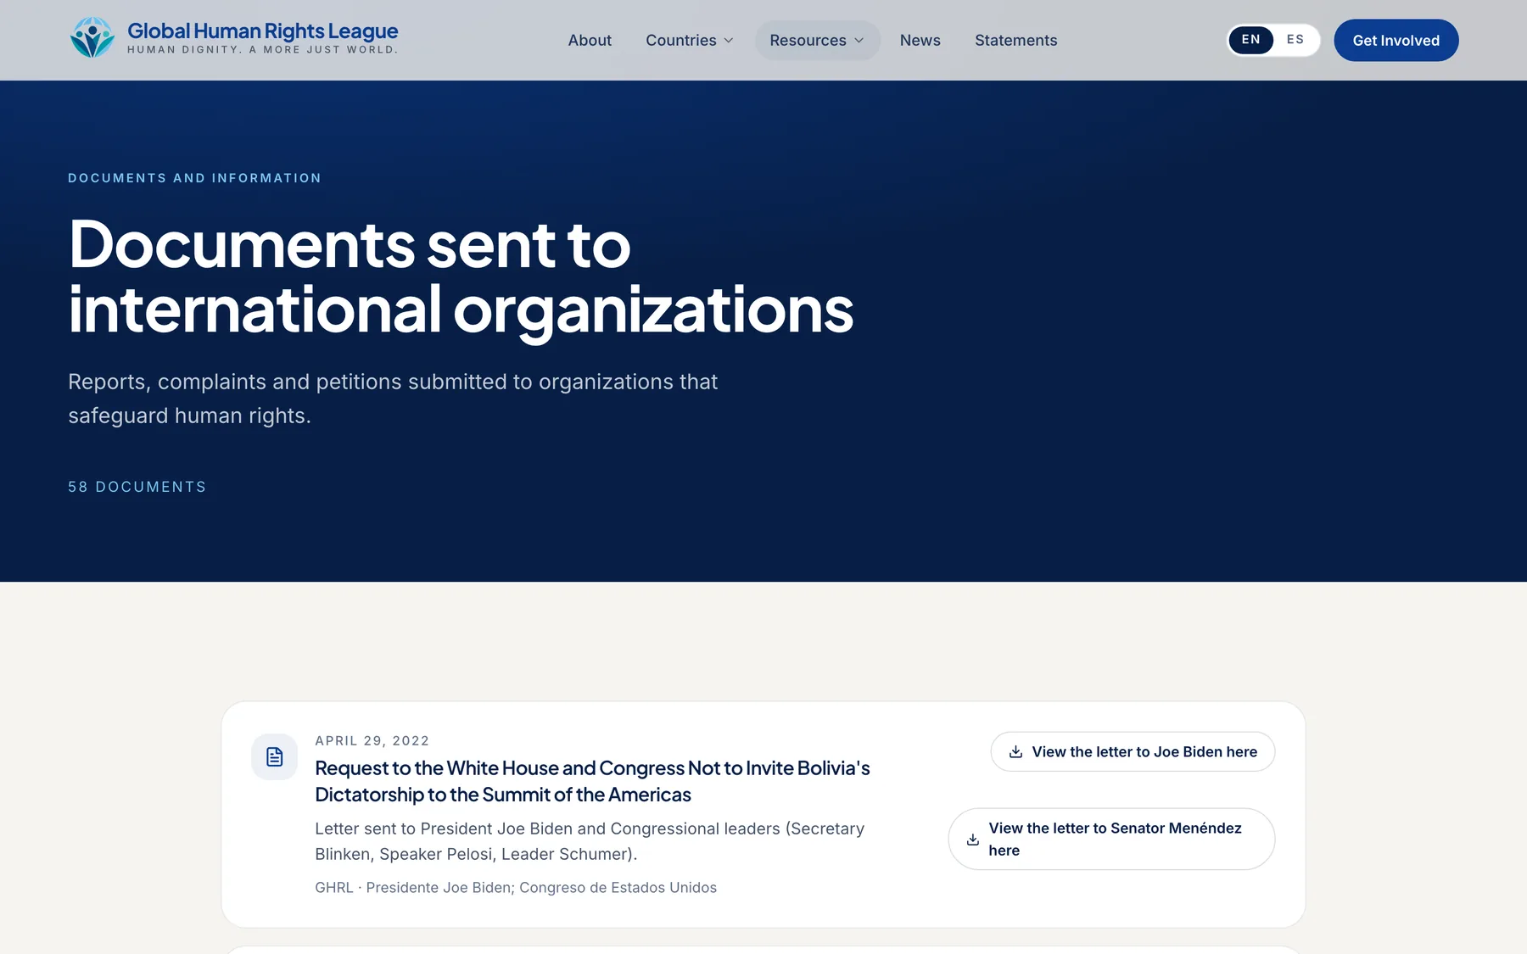Expand the Countries dropdown menu
This screenshot has height=954, width=1527.
pos(689,40)
